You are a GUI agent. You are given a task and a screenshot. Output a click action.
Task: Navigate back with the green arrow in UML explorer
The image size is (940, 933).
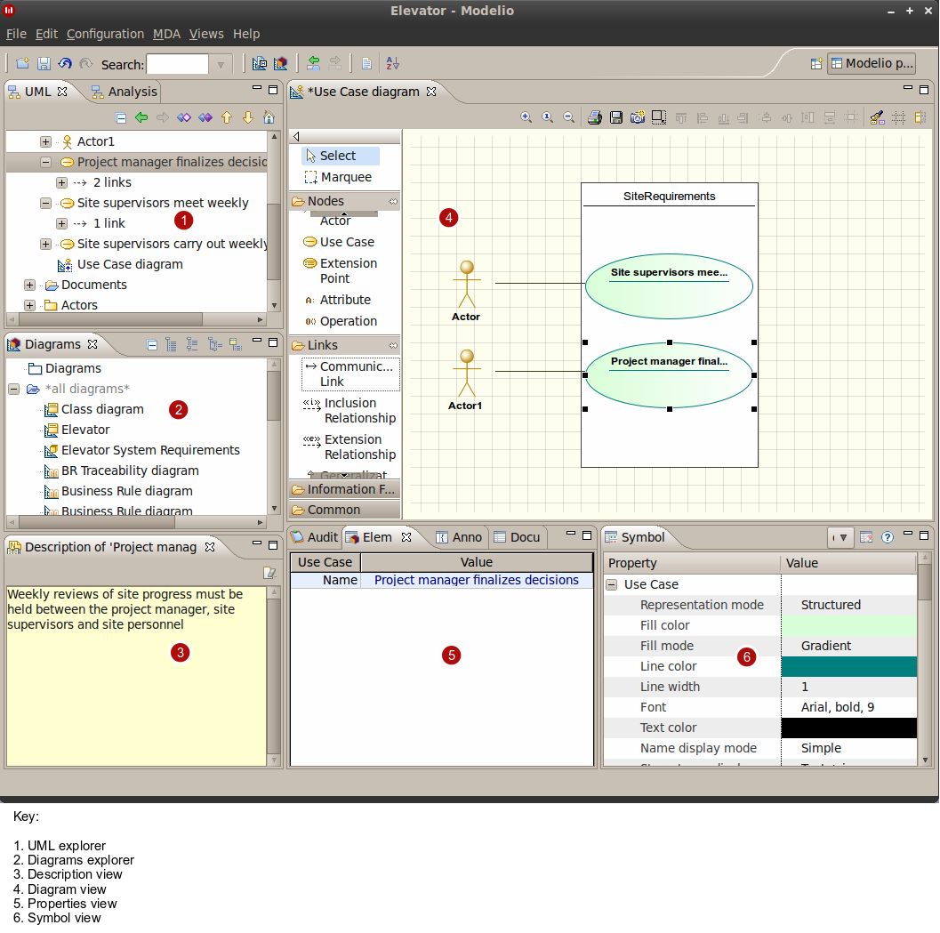point(141,117)
